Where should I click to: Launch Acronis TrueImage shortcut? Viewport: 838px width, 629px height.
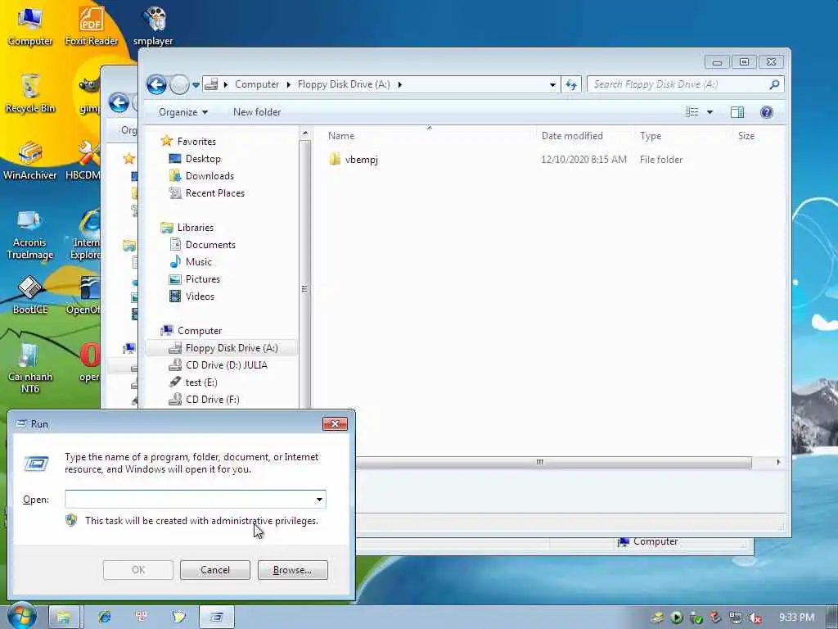coord(30,233)
